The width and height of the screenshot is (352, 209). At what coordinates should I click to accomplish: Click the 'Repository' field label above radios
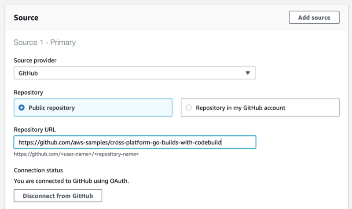[x=28, y=93]
